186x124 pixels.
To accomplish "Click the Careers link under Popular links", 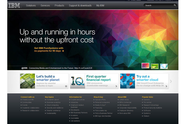I will coord(146,100).
